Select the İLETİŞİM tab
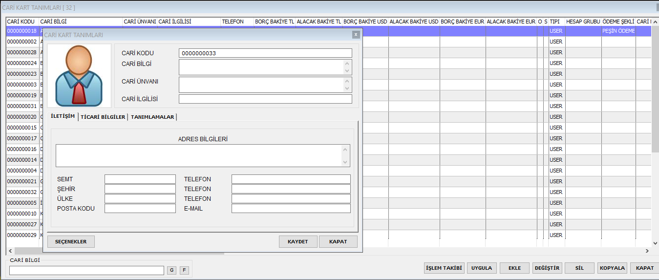659x280 pixels. (63, 116)
